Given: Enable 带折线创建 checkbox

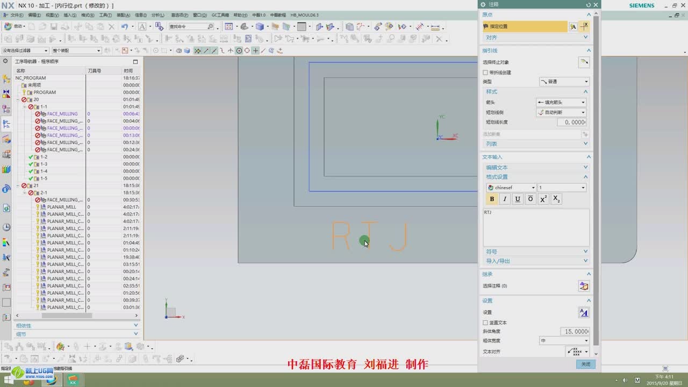Looking at the screenshot, I should click(x=485, y=73).
